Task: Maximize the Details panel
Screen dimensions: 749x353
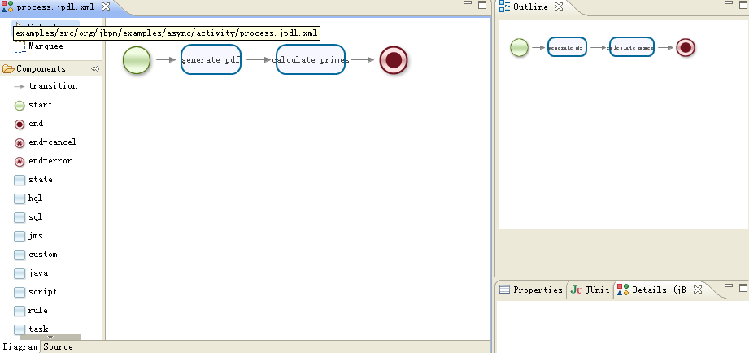Action: pyautogui.click(x=743, y=288)
